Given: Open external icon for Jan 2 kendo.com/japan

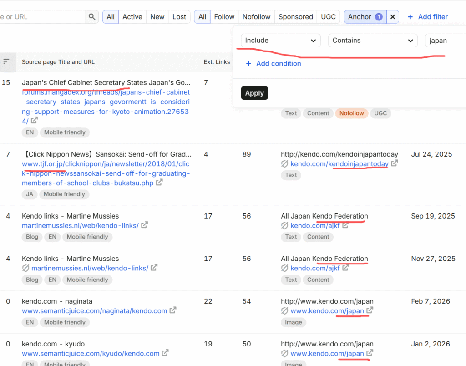Looking at the screenshot, I should click(x=370, y=353).
